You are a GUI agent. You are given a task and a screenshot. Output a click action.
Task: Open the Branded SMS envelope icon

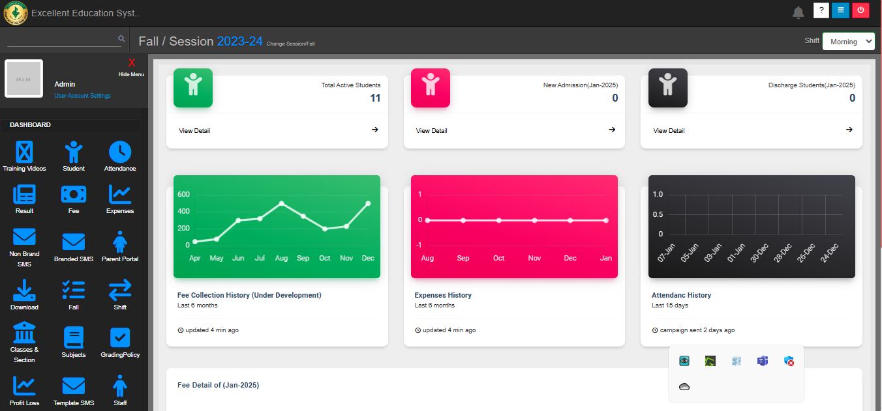73,243
